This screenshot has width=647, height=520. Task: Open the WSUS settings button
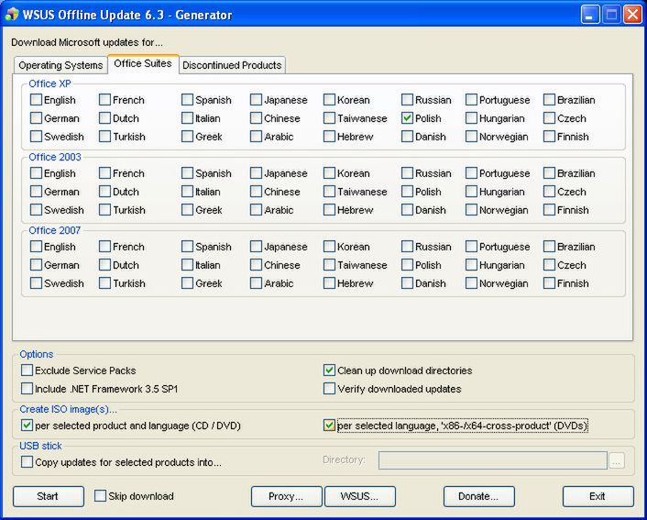[x=360, y=496]
